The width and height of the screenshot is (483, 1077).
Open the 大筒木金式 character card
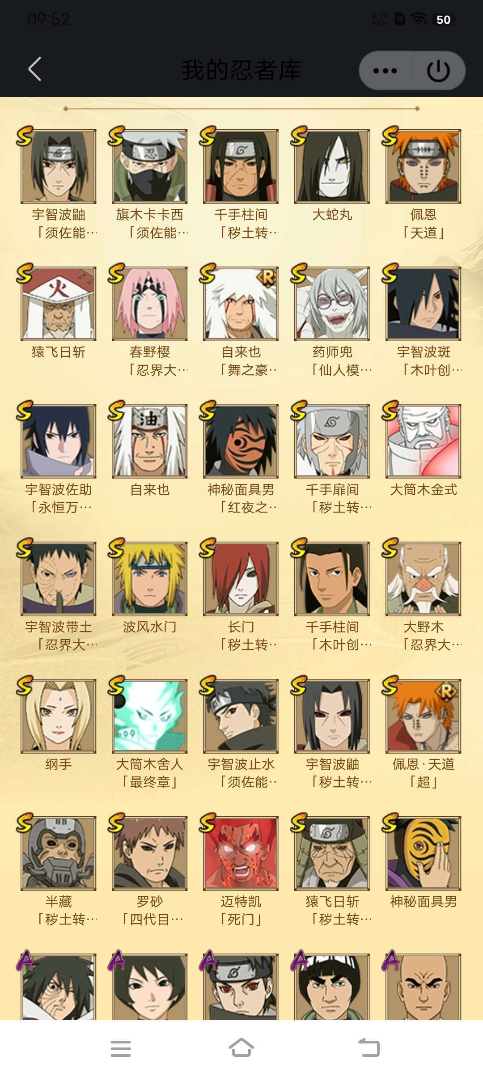click(x=424, y=441)
